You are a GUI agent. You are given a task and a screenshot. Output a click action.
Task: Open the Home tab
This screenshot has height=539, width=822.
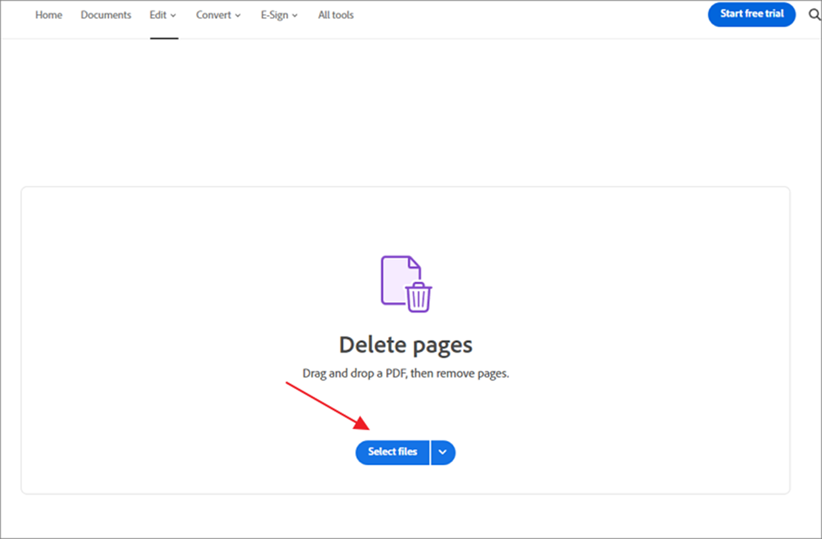click(x=49, y=14)
